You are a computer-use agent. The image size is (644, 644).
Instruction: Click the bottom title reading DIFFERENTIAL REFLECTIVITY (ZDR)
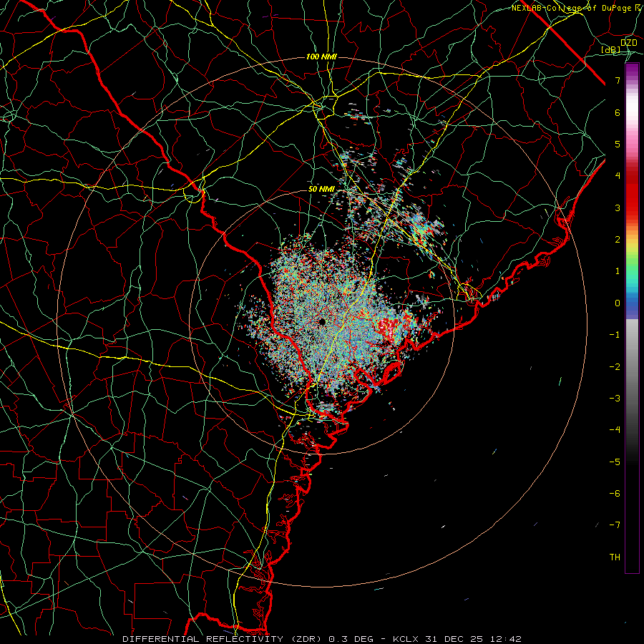coord(224,639)
